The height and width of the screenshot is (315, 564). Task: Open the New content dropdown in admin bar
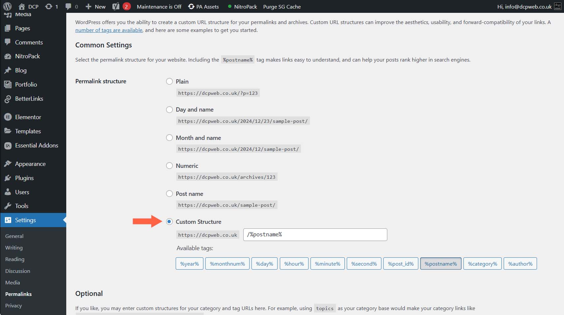click(96, 7)
